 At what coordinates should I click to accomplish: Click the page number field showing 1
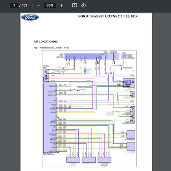[14, 5]
